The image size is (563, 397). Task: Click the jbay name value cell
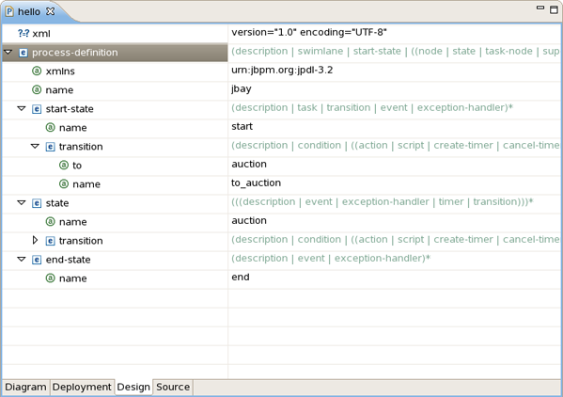[x=395, y=89]
